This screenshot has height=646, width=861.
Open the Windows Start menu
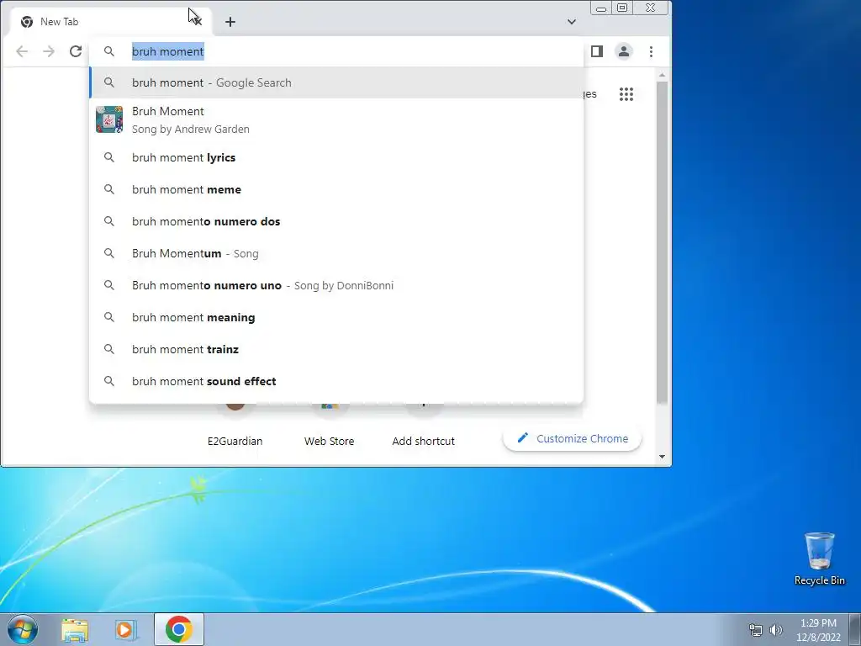[x=23, y=629]
